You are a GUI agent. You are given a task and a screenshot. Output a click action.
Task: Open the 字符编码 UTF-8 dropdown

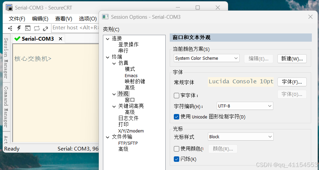(x=245, y=106)
